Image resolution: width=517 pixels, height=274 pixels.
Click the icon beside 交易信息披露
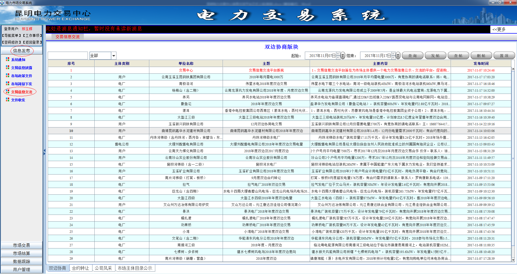[8, 67]
